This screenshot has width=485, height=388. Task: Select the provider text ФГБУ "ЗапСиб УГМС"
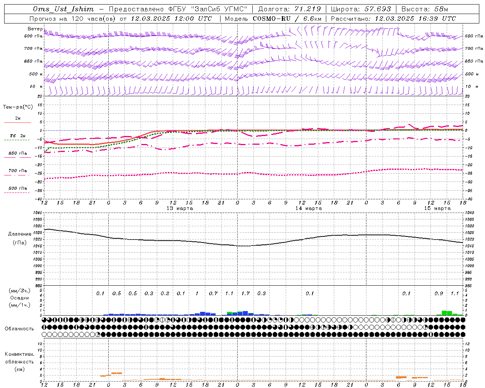coord(208,9)
